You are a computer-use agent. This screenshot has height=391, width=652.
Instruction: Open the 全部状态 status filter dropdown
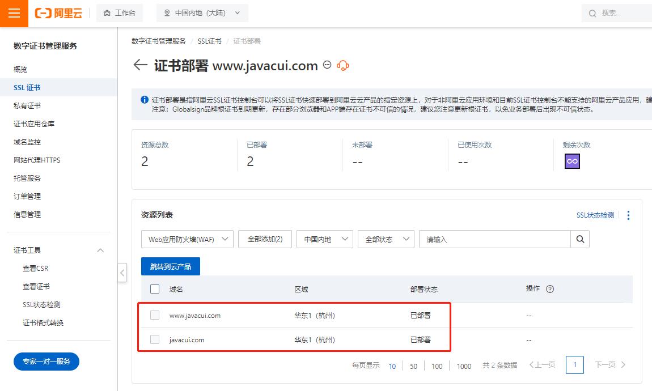point(386,239)
